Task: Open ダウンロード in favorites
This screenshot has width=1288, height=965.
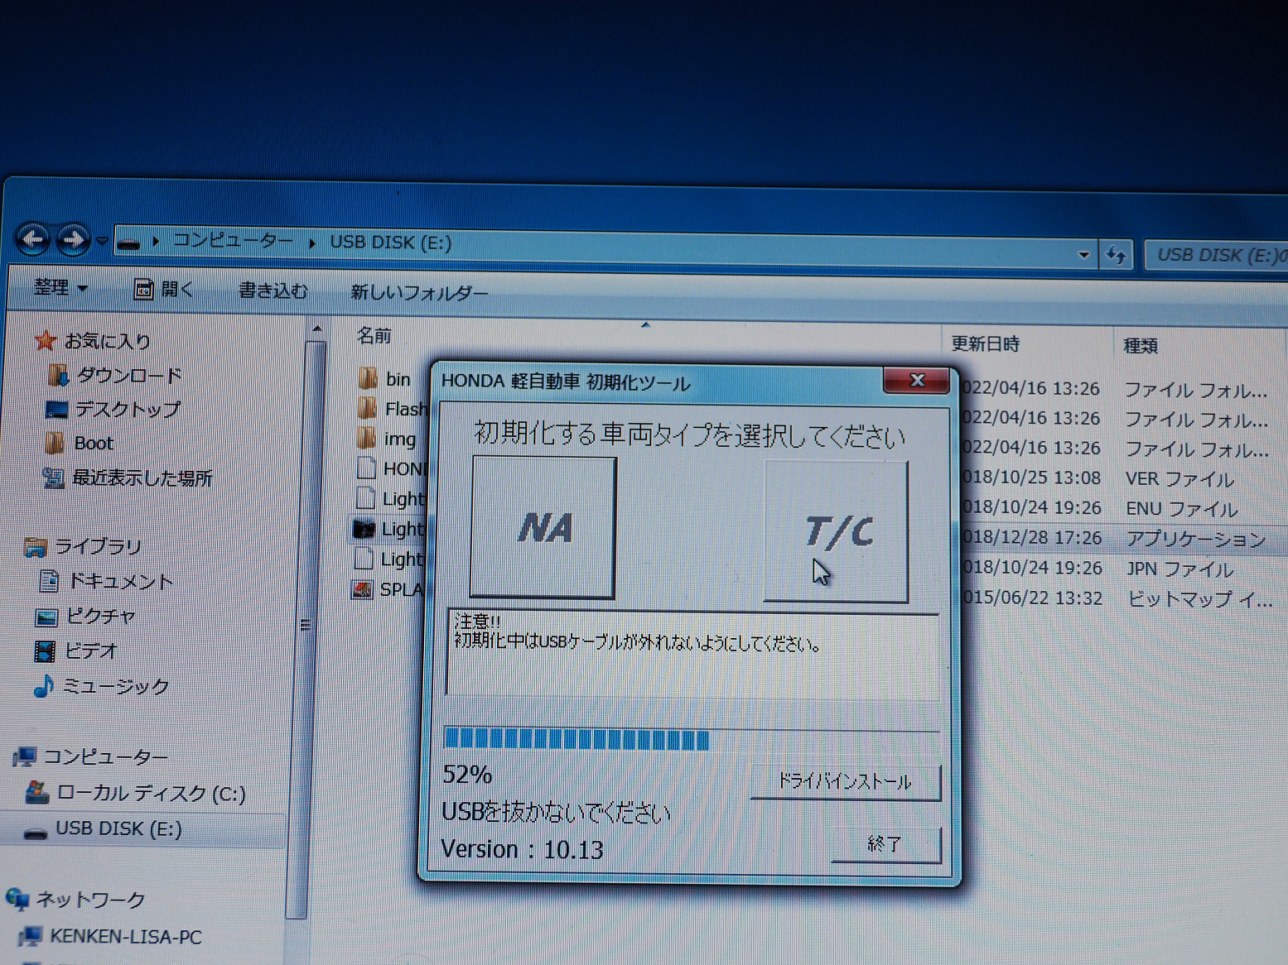Action: [115, 375]
